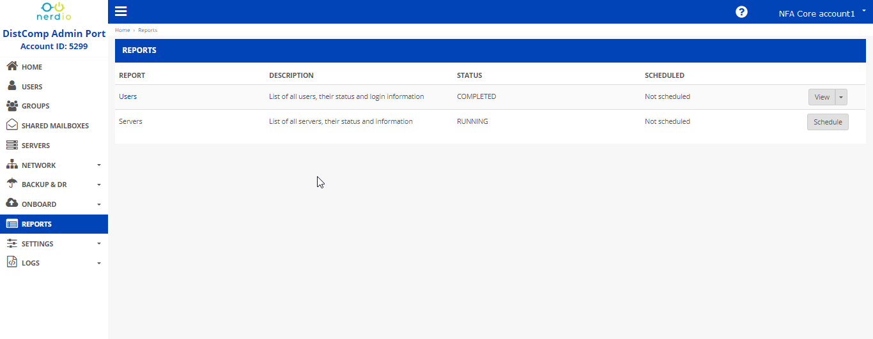873x339 pixels.
Task: Click the Users person icon
Action: click(12, 86)
